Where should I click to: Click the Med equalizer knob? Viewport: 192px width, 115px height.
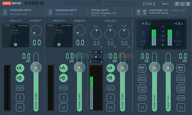coord(110,34)
